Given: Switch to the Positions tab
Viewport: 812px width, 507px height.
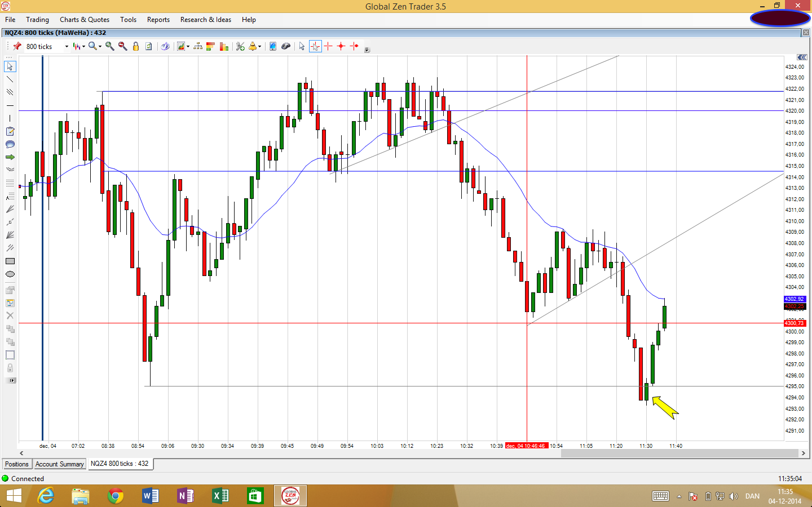Looking at the screenshot, I should 17,464.
